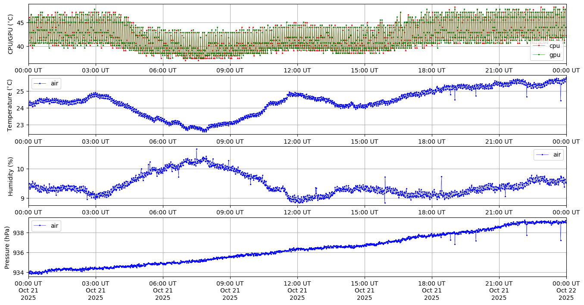
Task: Click the 938 tick on the Pressure axis
Action: pyautogui.click(x=20, y=233)
